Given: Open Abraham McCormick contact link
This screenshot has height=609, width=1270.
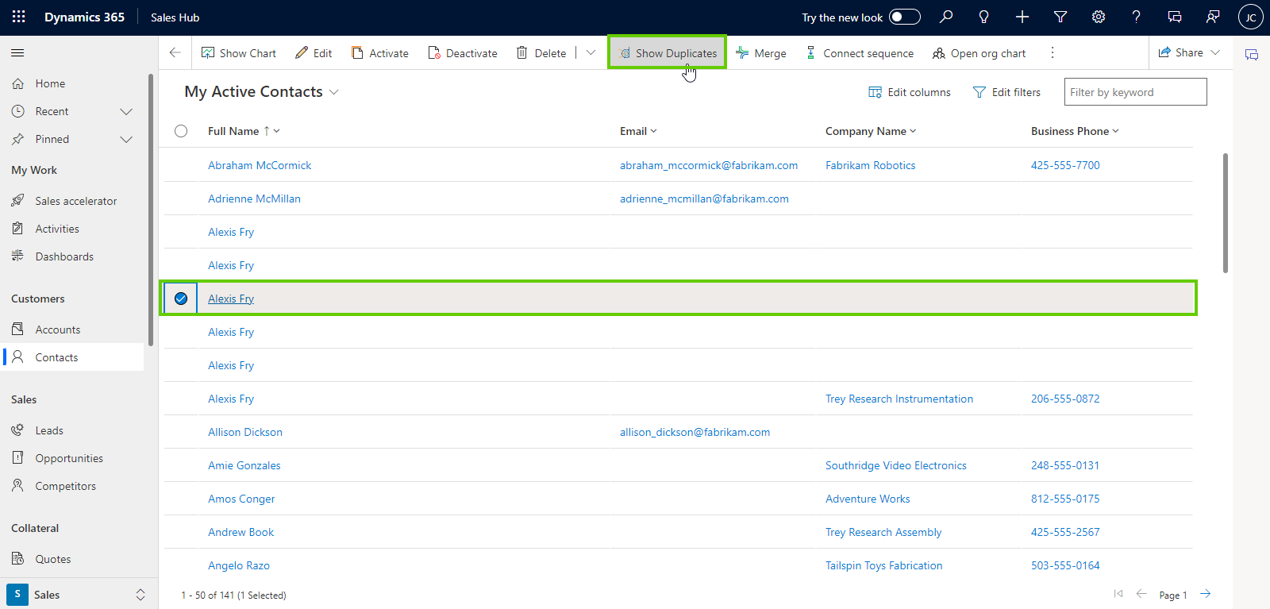Looking at the screenshot, I should click(260, 165).
